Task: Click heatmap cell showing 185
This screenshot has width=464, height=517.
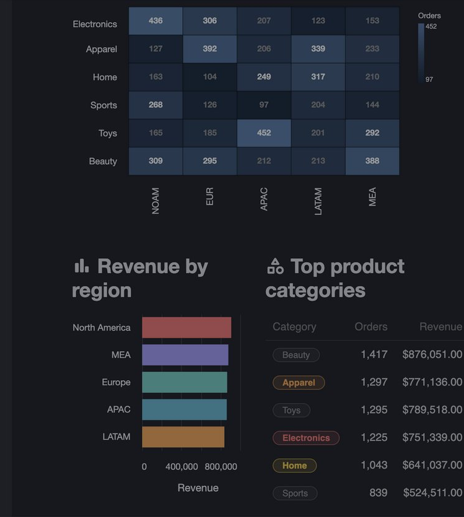Action: point(210,133)
